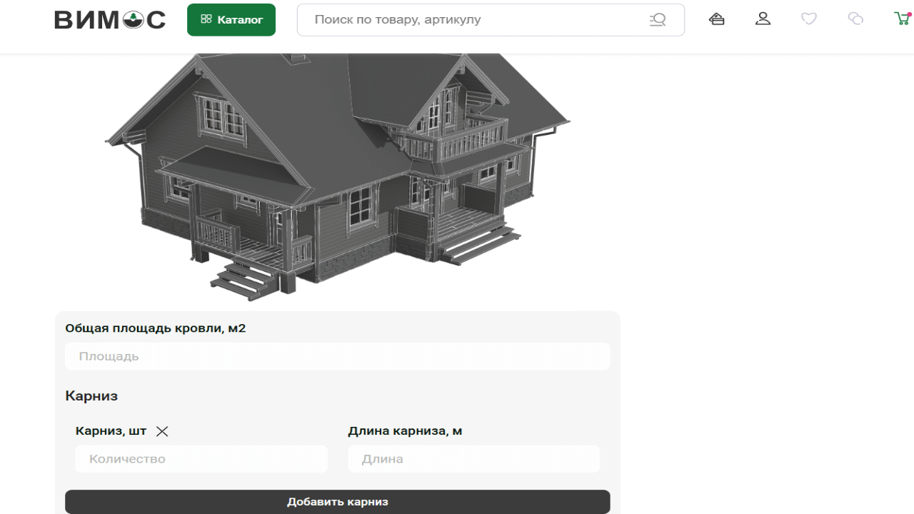Screen dimensions: 914x514
Task: Open the stores icon in header
Action: pos(717,19)
